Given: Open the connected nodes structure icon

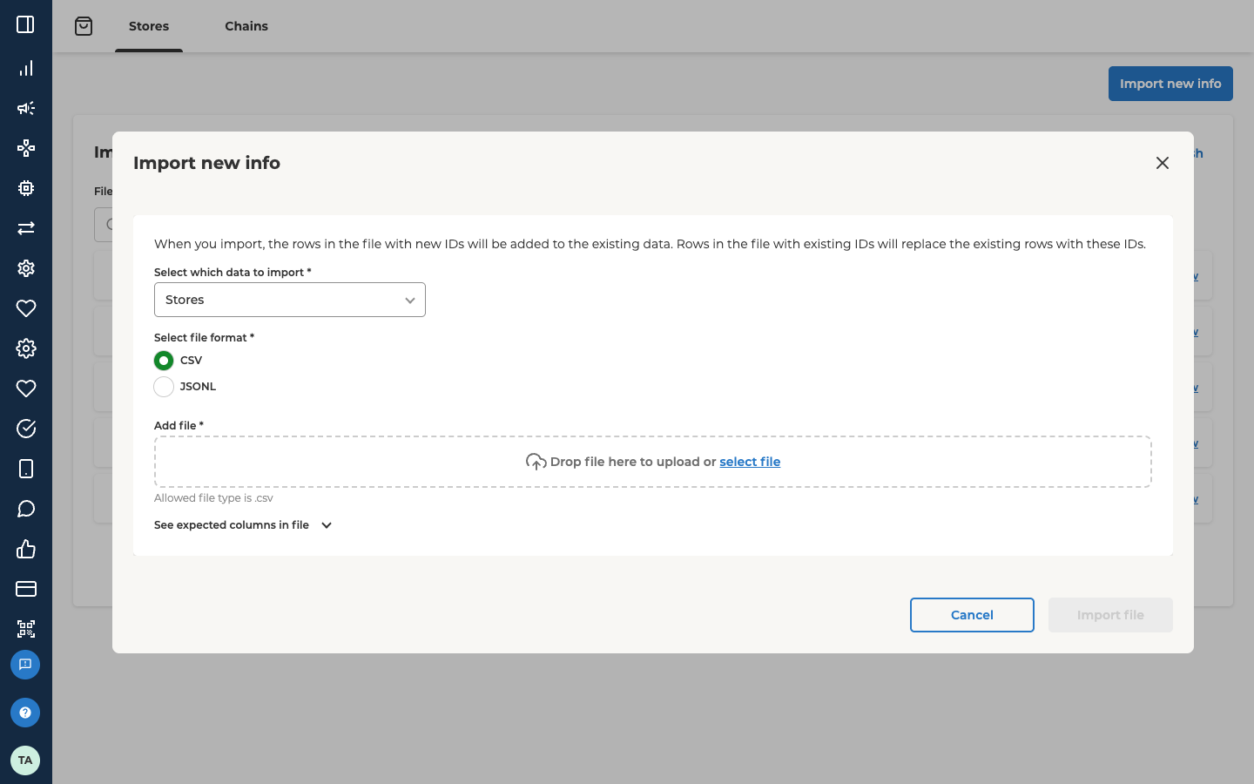Looking at the screenshot, I should pos(26,148).
